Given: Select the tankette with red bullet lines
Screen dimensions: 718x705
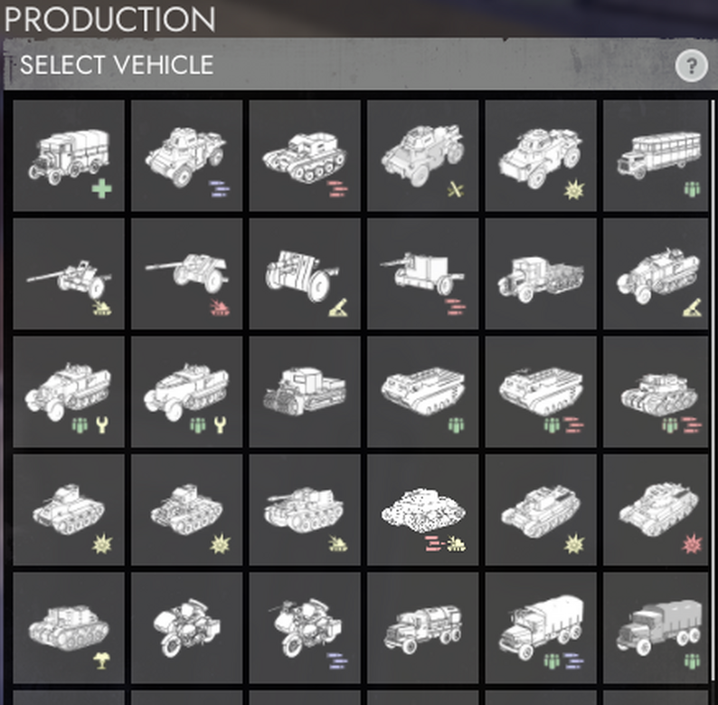Looking at the screenshot, I should click(305, 156).
